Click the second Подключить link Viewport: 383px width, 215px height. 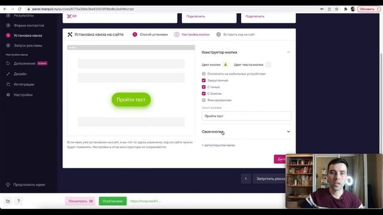[255, 16]
